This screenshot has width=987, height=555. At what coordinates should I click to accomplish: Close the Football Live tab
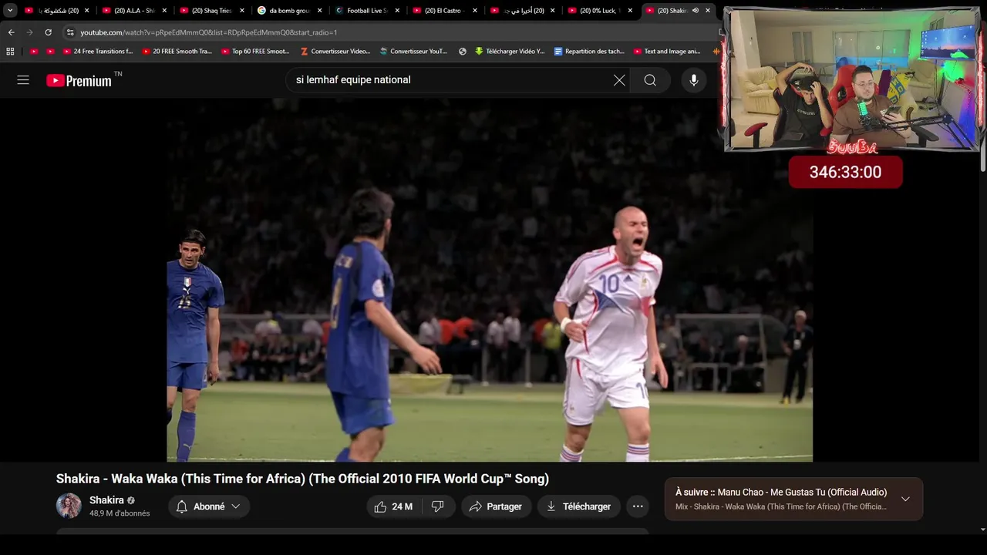pyautogui.click(x=397, y=11)
